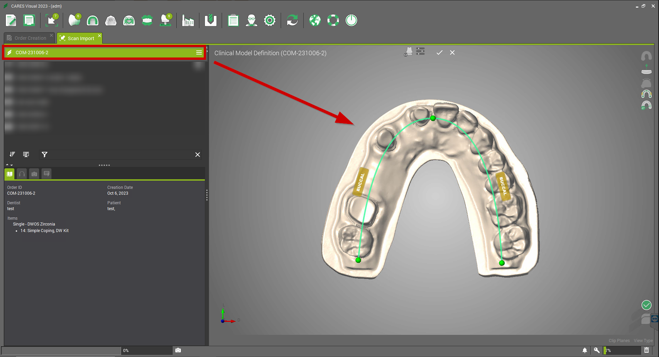This screenshot has width=659, height=357.
Task: Open the order list icon in toolbar
Action: click(29, 20)
